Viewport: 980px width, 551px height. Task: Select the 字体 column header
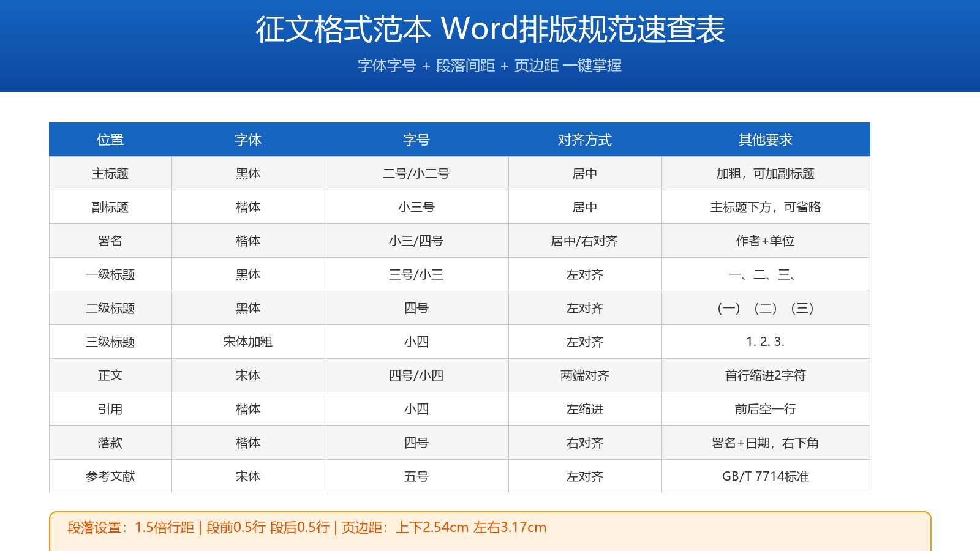248,140
